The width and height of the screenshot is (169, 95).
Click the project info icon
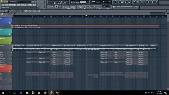pyautogui.click(x=153, y=2)
